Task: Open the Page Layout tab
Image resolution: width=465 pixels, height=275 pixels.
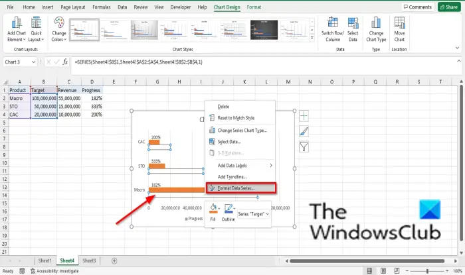Action: 72,7
